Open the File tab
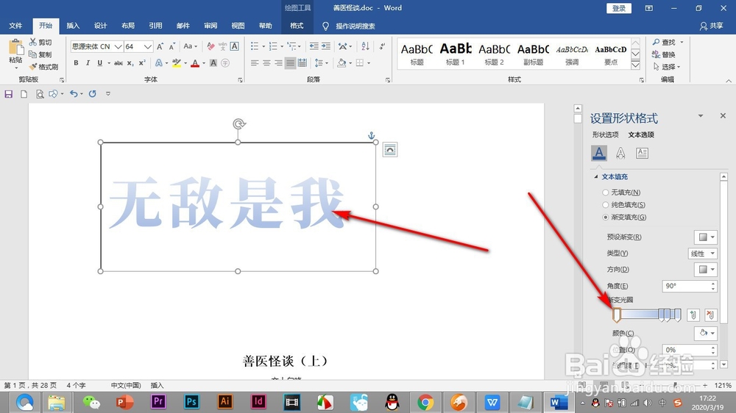 15,26
